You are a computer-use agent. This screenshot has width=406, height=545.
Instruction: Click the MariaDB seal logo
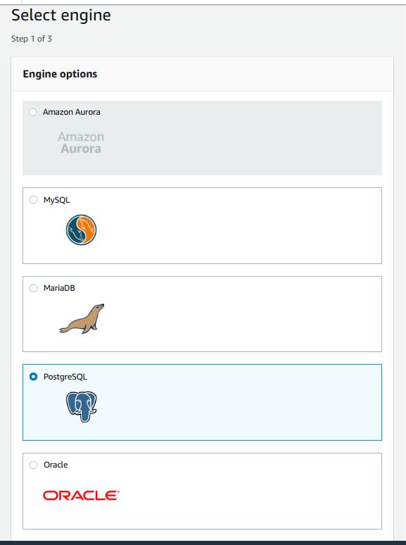82,319
